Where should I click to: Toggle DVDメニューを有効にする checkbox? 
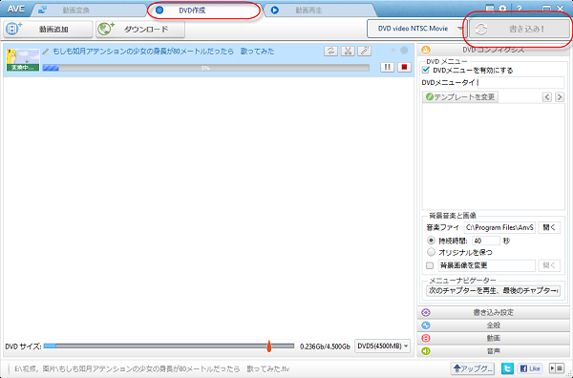(426, 70)
